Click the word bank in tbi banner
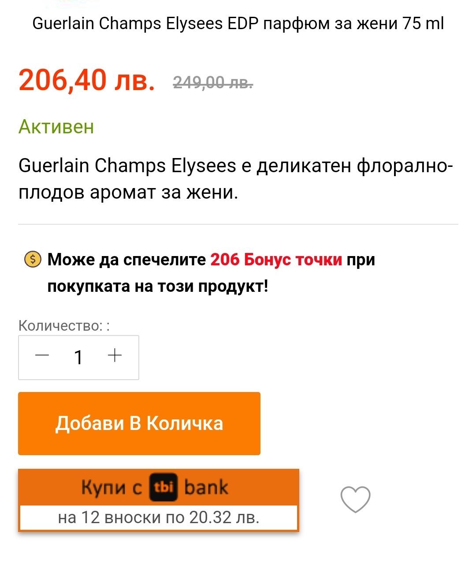Screen dimensions: 476x562 tap(206, 488)
